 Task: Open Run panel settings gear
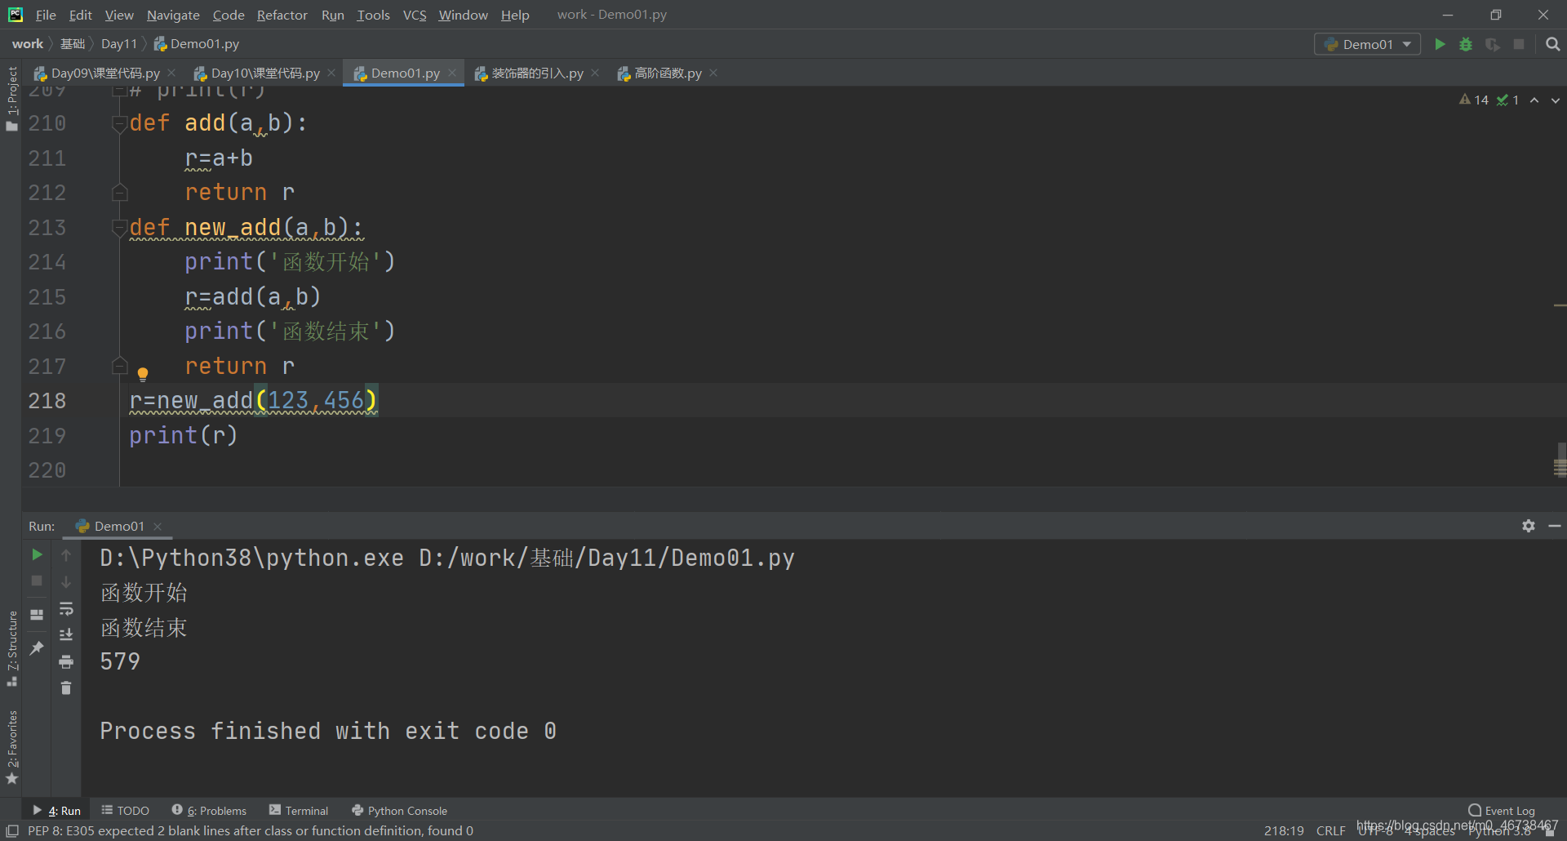coord(1529,526)
